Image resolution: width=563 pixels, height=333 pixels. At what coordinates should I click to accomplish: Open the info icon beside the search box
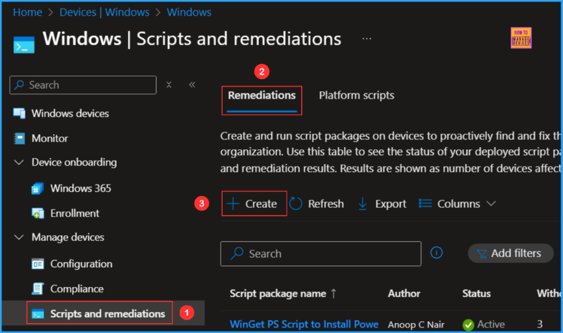437,253
